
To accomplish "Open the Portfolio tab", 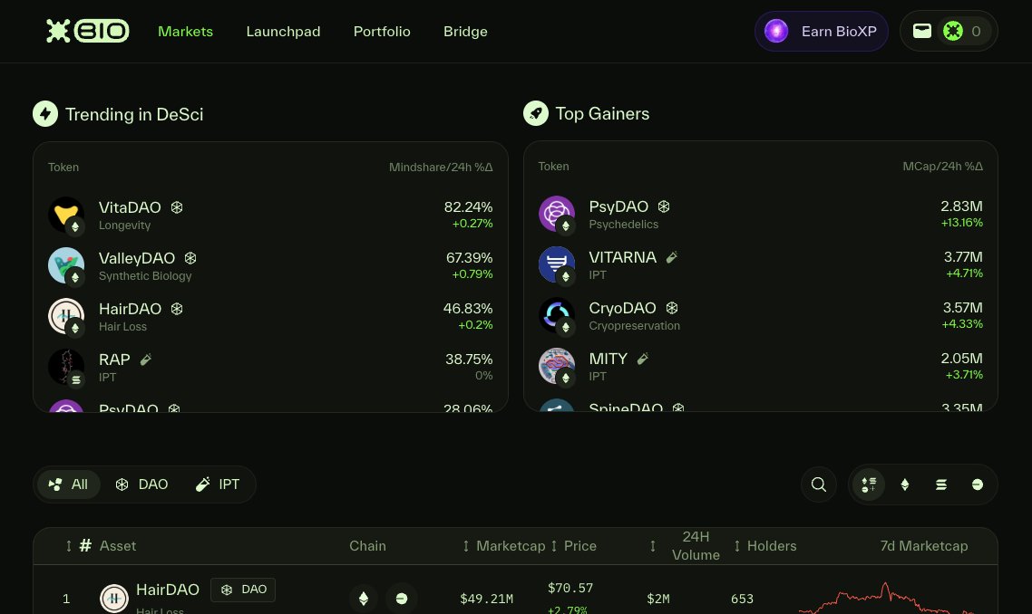I will pos(382,32).
